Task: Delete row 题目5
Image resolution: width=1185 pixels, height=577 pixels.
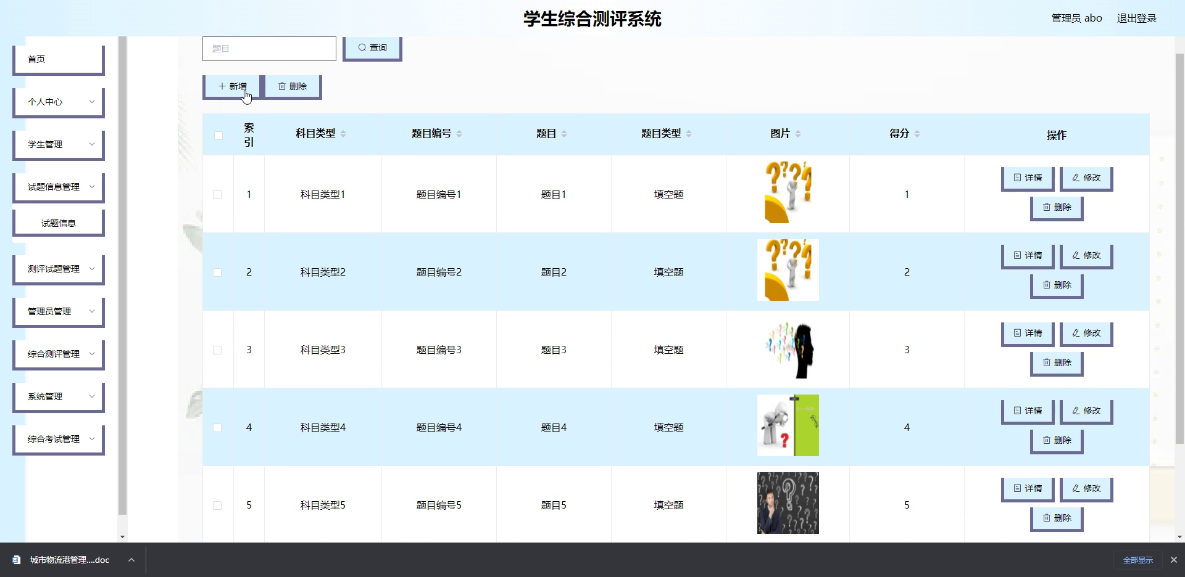Action: (1057, 518)
